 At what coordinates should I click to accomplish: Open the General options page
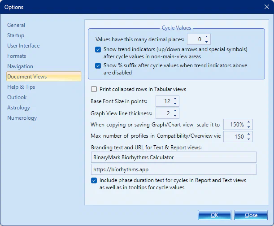tap(16, 25)
